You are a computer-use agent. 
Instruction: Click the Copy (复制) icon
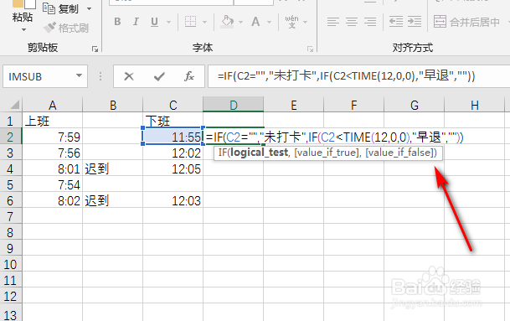[x=49, y=8]
